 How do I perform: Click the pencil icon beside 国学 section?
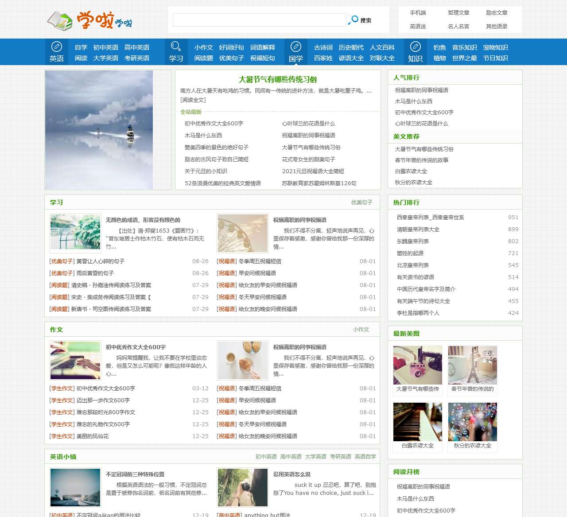pos(295,46)
